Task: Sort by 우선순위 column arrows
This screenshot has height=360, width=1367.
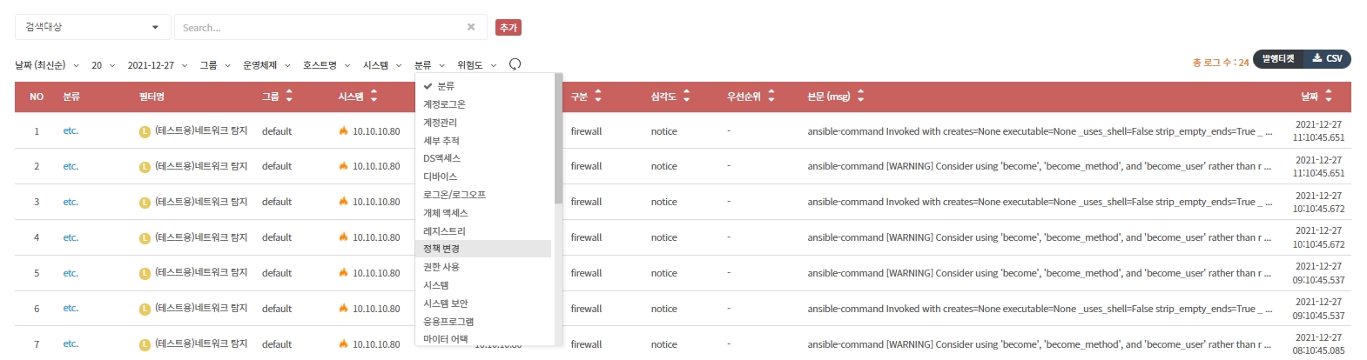Action: (771, 97)
